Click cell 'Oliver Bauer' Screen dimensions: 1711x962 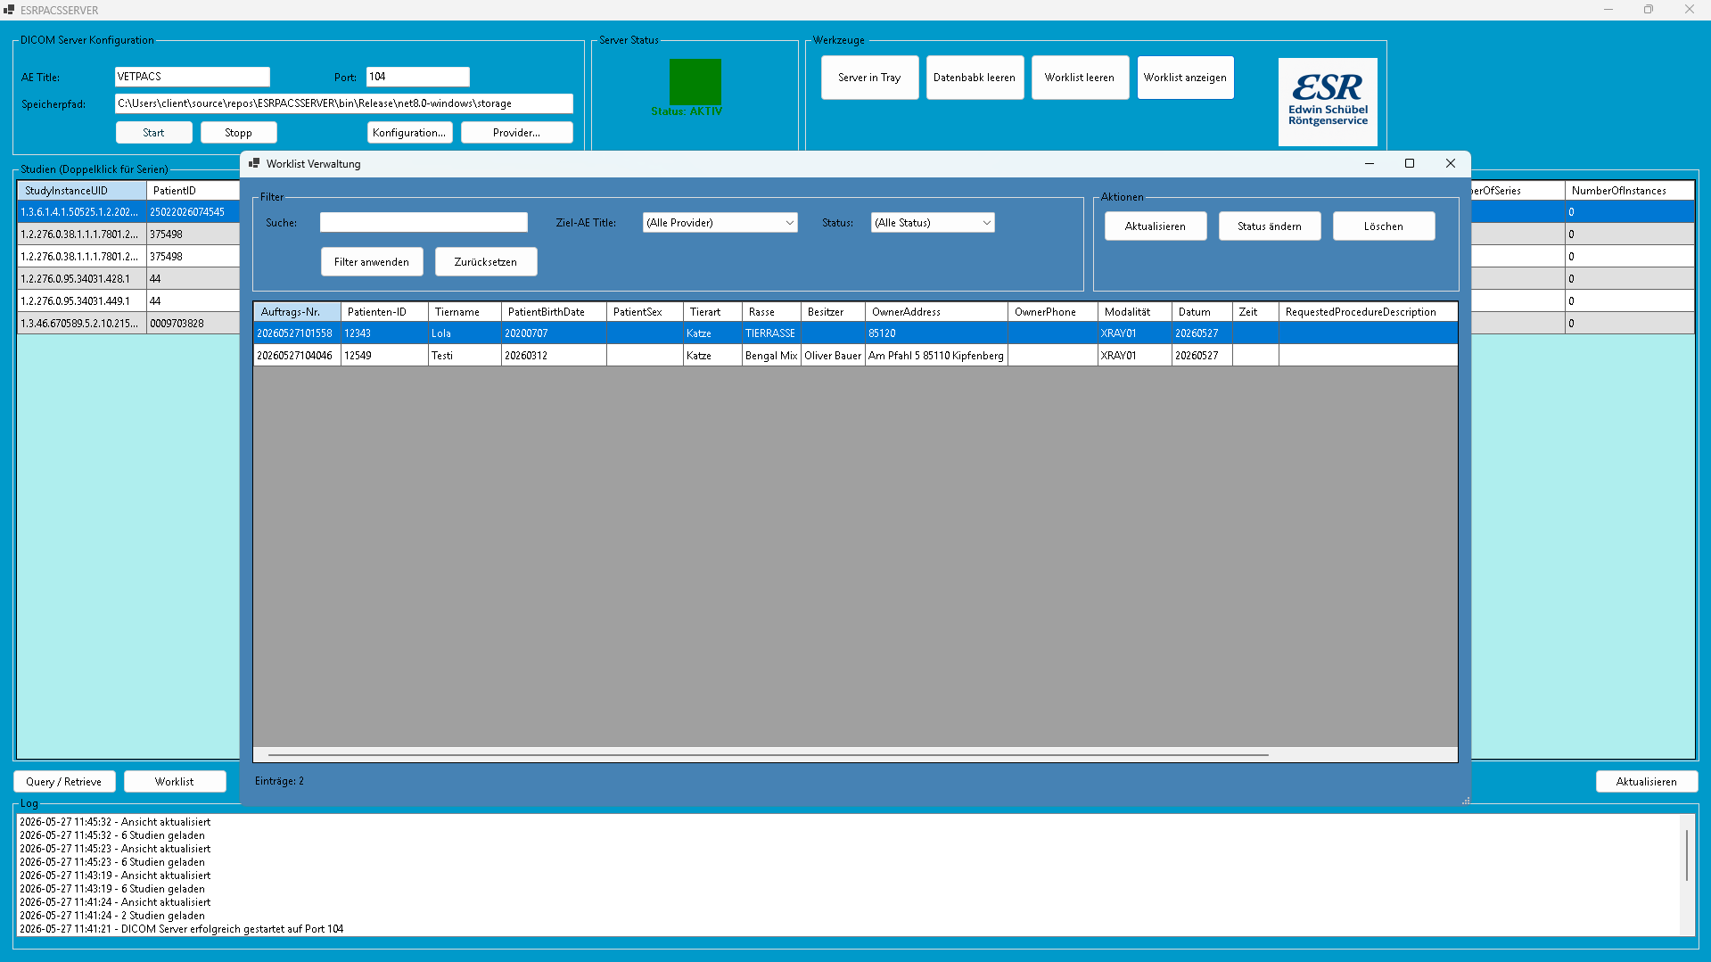click(833, 356)
